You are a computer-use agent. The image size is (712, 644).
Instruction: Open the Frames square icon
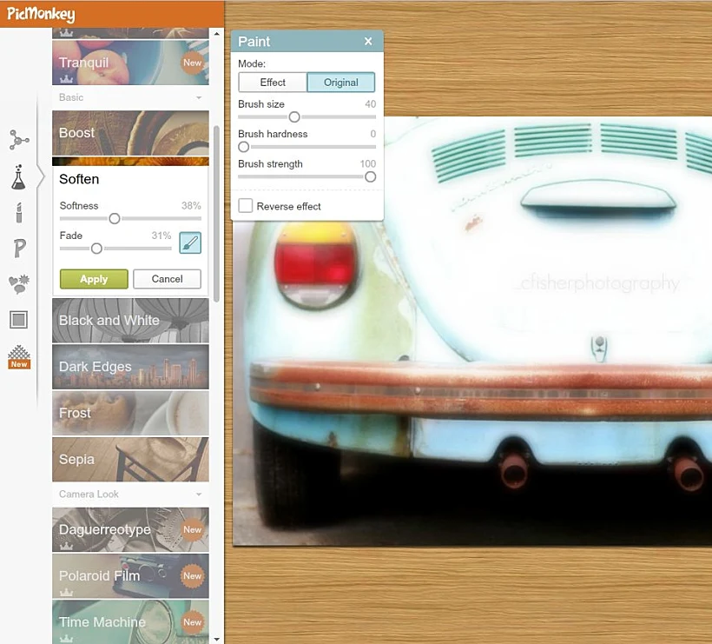point(18,320)
